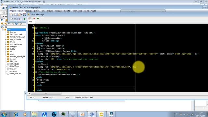Open the Projeto menu

click(x=50, y=11)
